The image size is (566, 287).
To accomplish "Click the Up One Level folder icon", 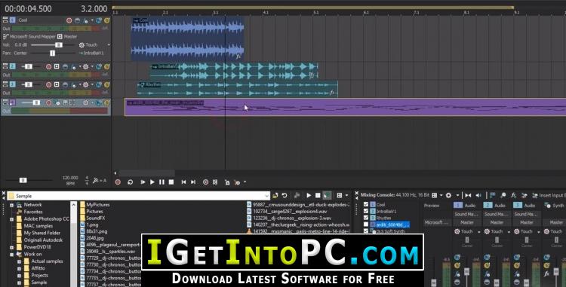I will 275,196.
